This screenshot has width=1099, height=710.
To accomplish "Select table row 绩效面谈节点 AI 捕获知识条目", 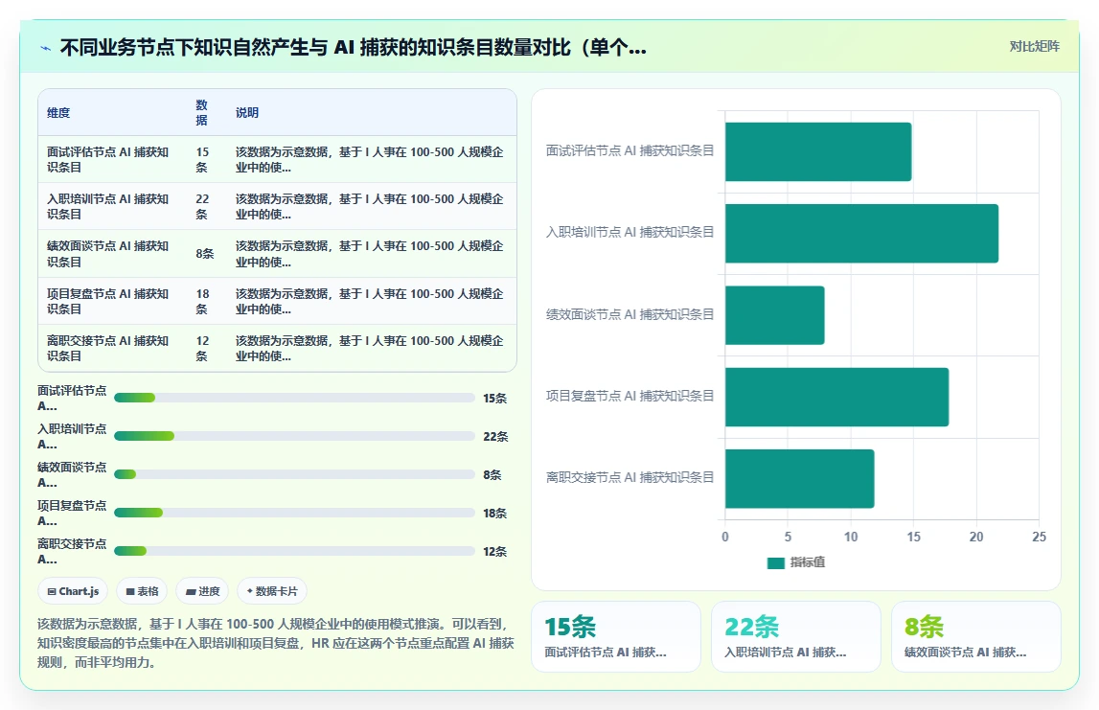I will pos(277,254).
